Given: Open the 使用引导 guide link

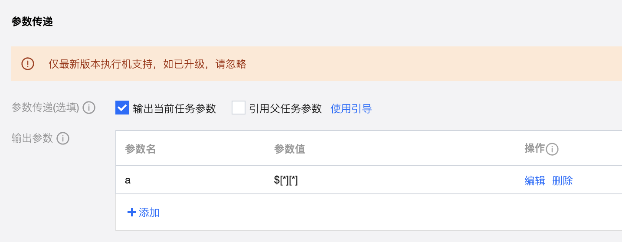Looking at the screenshot, I should click(x=351, y=108).
